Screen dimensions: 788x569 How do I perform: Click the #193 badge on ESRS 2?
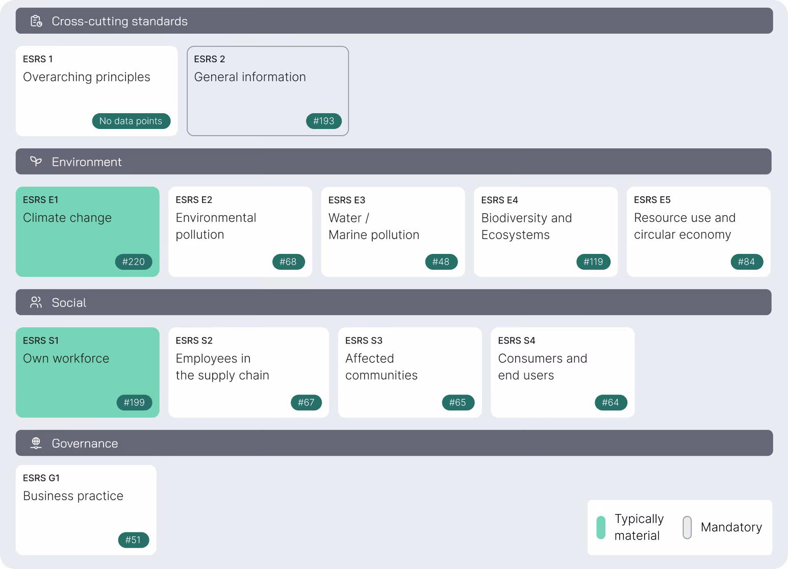324,121
